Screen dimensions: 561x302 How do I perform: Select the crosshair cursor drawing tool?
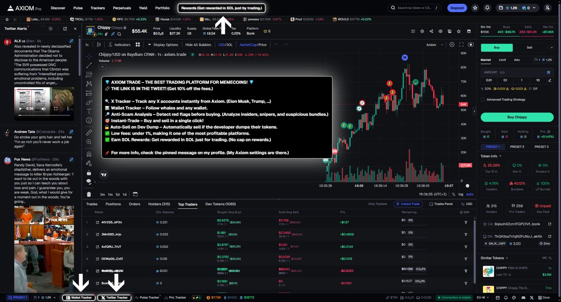89,56
